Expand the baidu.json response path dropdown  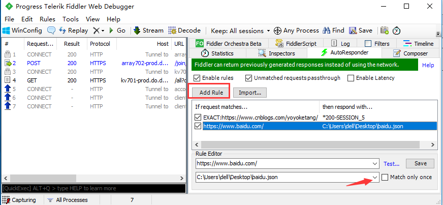(375, 177)
